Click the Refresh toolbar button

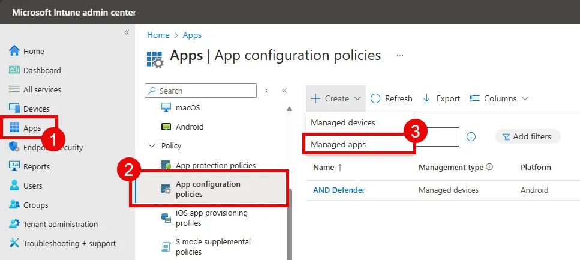pos(391,98)
